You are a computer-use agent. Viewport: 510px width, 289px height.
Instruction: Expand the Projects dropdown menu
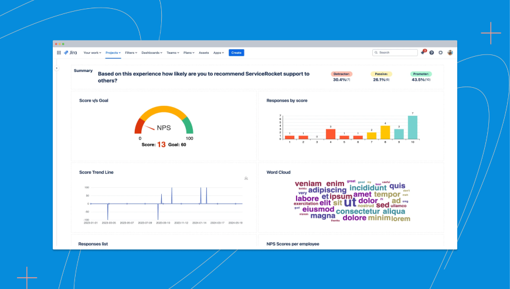click(x=113, y=53)
